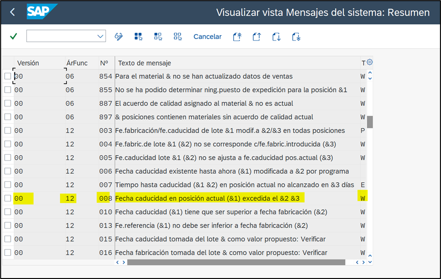441x279 pixels.
Task: Select the checkbox for message 005
Action: pos(8,157)
